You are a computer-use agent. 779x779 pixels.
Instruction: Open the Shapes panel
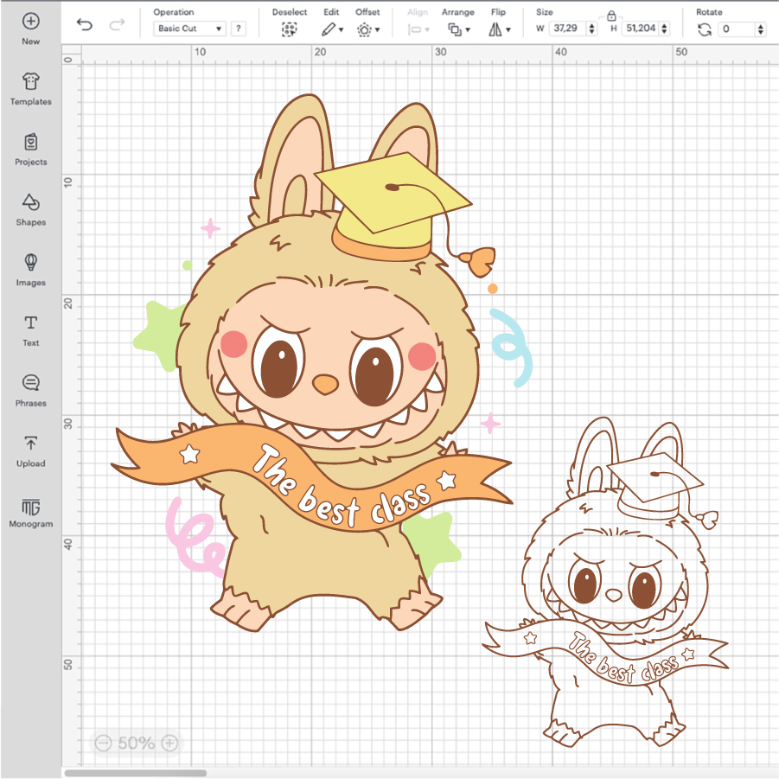click(x=30, y=208)
